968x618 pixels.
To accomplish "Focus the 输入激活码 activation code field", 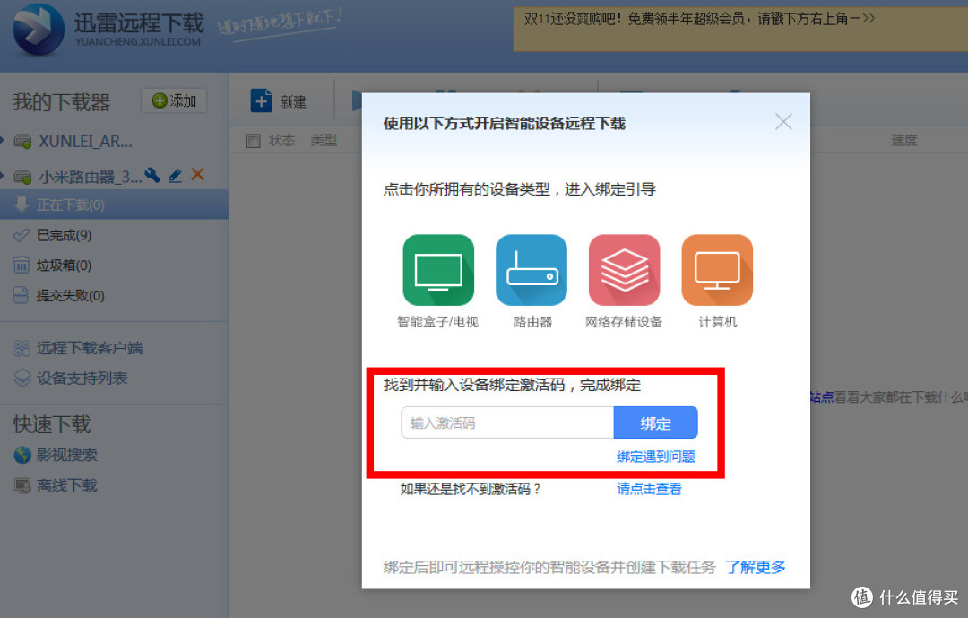I will tap(507, 422).
